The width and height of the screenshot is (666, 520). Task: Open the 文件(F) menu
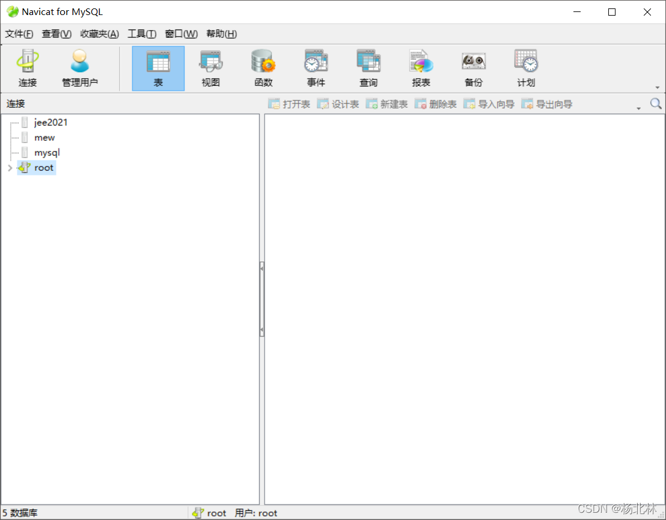click(19, 34)
